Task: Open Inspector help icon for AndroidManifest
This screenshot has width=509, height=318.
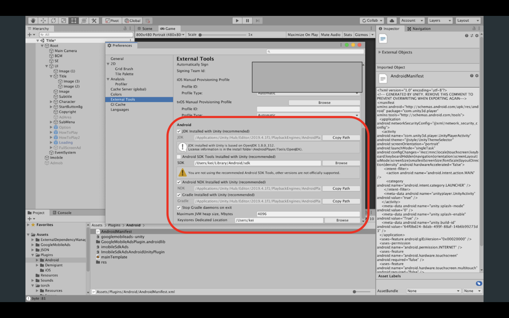Action: click(472, 76)
